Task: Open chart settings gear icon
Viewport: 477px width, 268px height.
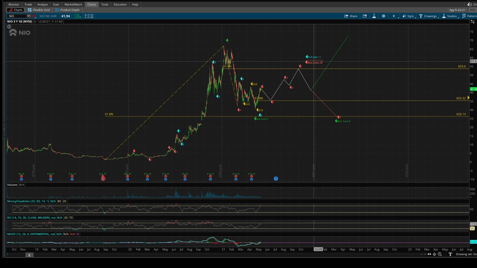Action: (383, 16)
